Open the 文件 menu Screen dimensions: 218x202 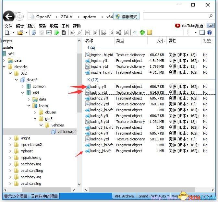point(8,26)
